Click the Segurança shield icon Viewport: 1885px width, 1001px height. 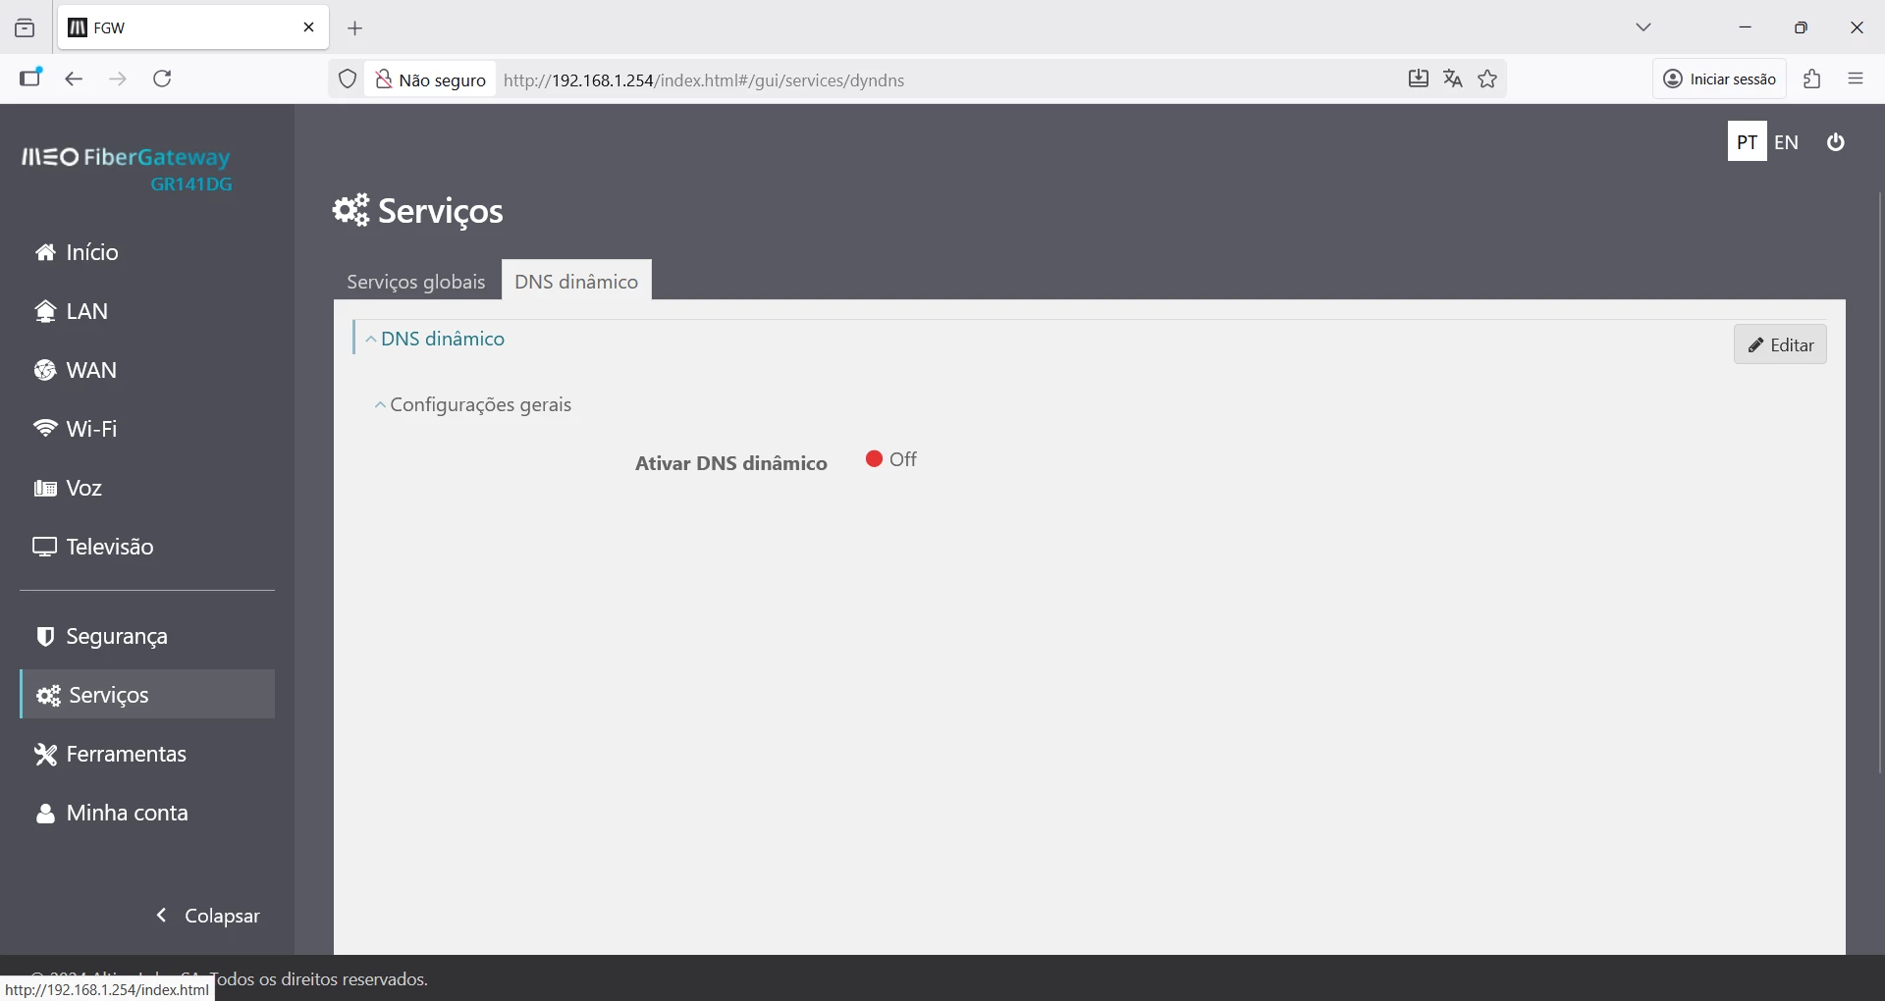[x=45, y=636]
